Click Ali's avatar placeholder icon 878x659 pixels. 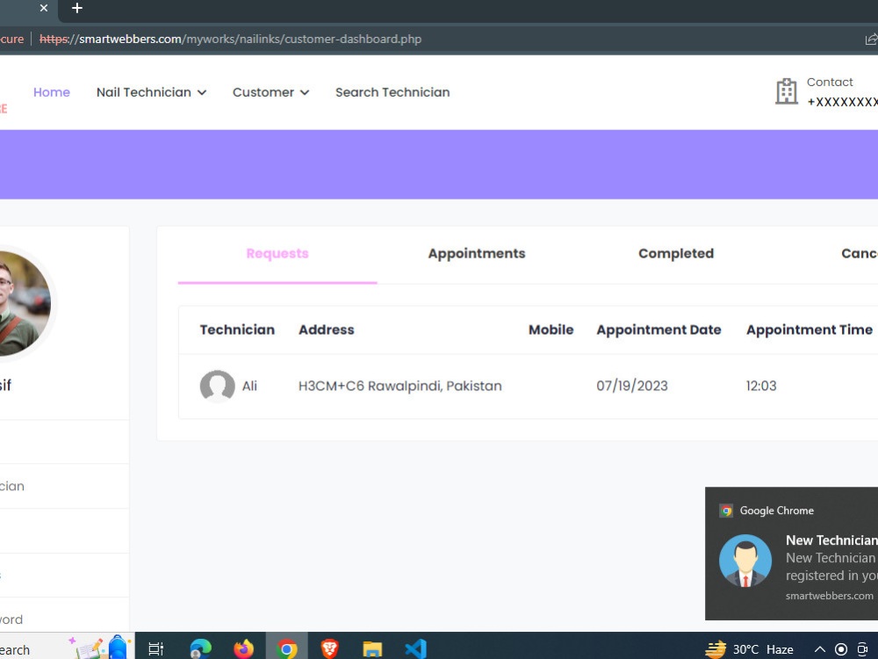(217, 386)
